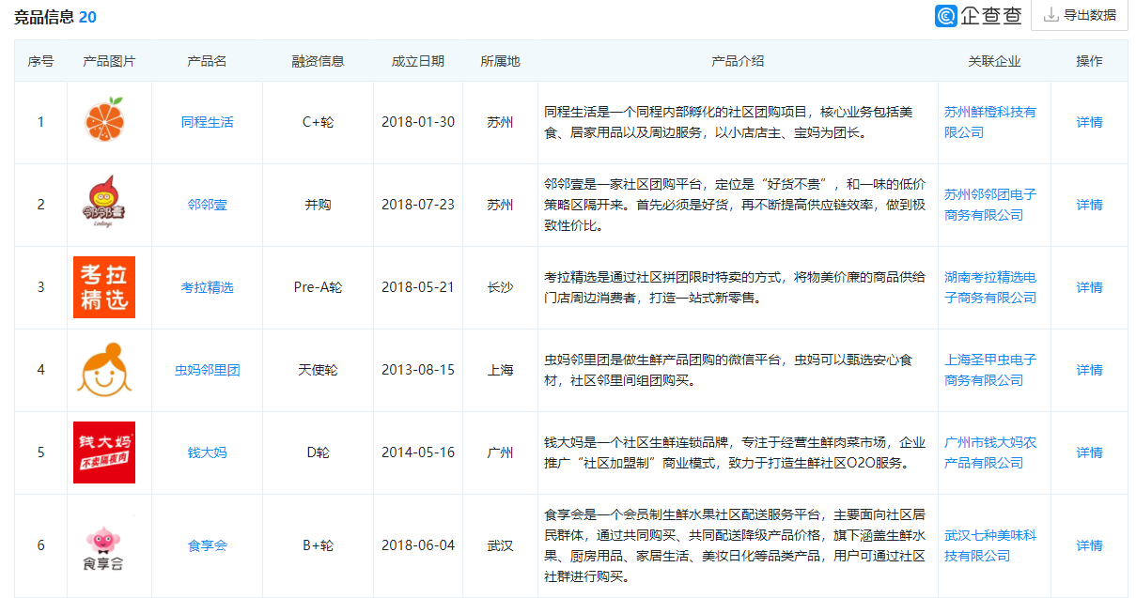Viewport: 1136px width, 598px height.
Task: Select date cell 2018-06-04
Action: point(418,545)
